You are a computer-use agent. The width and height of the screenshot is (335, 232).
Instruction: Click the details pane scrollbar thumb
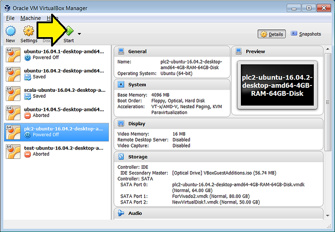[328, 102]
